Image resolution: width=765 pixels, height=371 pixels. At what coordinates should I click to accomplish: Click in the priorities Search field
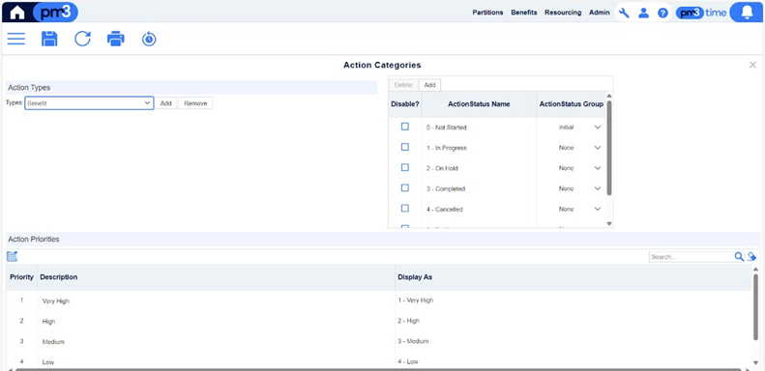pos(691,257)
